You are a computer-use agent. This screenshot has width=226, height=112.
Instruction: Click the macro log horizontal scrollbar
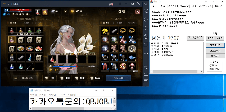(x=177, y=72)
